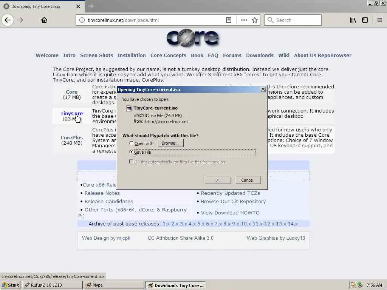Open the browser home page icon
The image size is (387, 290).
point(44,20)
